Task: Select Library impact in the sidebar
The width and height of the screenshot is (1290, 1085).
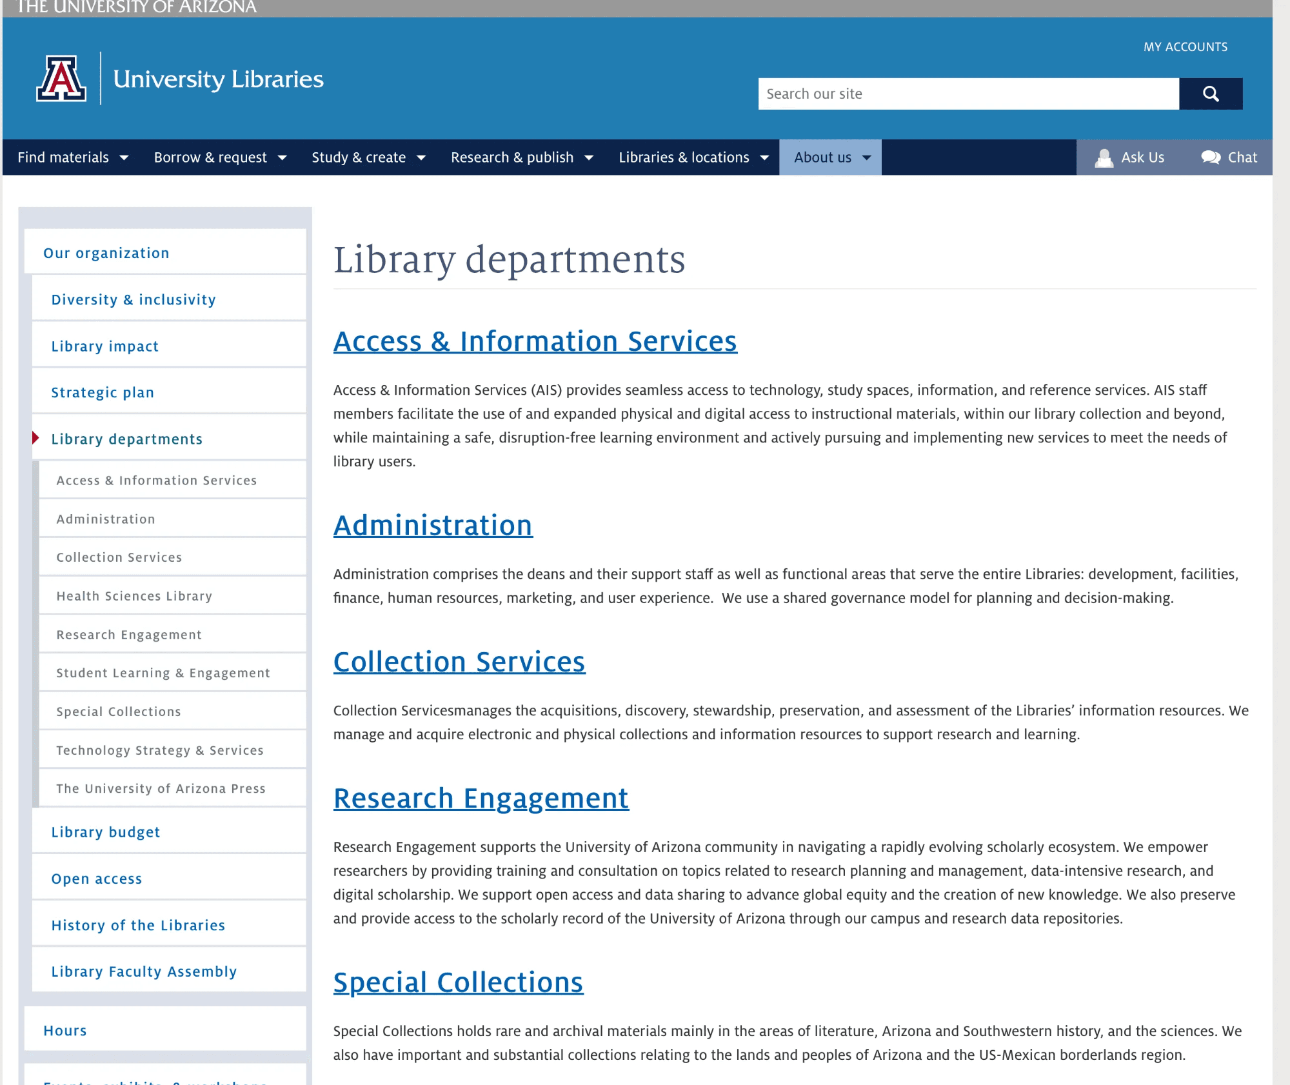Action: tap(169, 346)
